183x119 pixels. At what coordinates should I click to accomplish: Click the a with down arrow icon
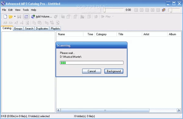coord(22,23)
